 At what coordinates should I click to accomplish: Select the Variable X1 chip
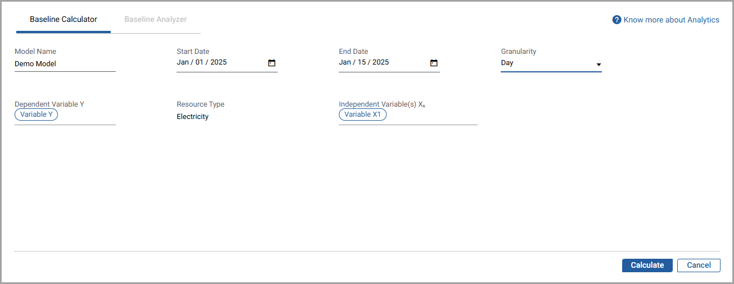point(363,114)
